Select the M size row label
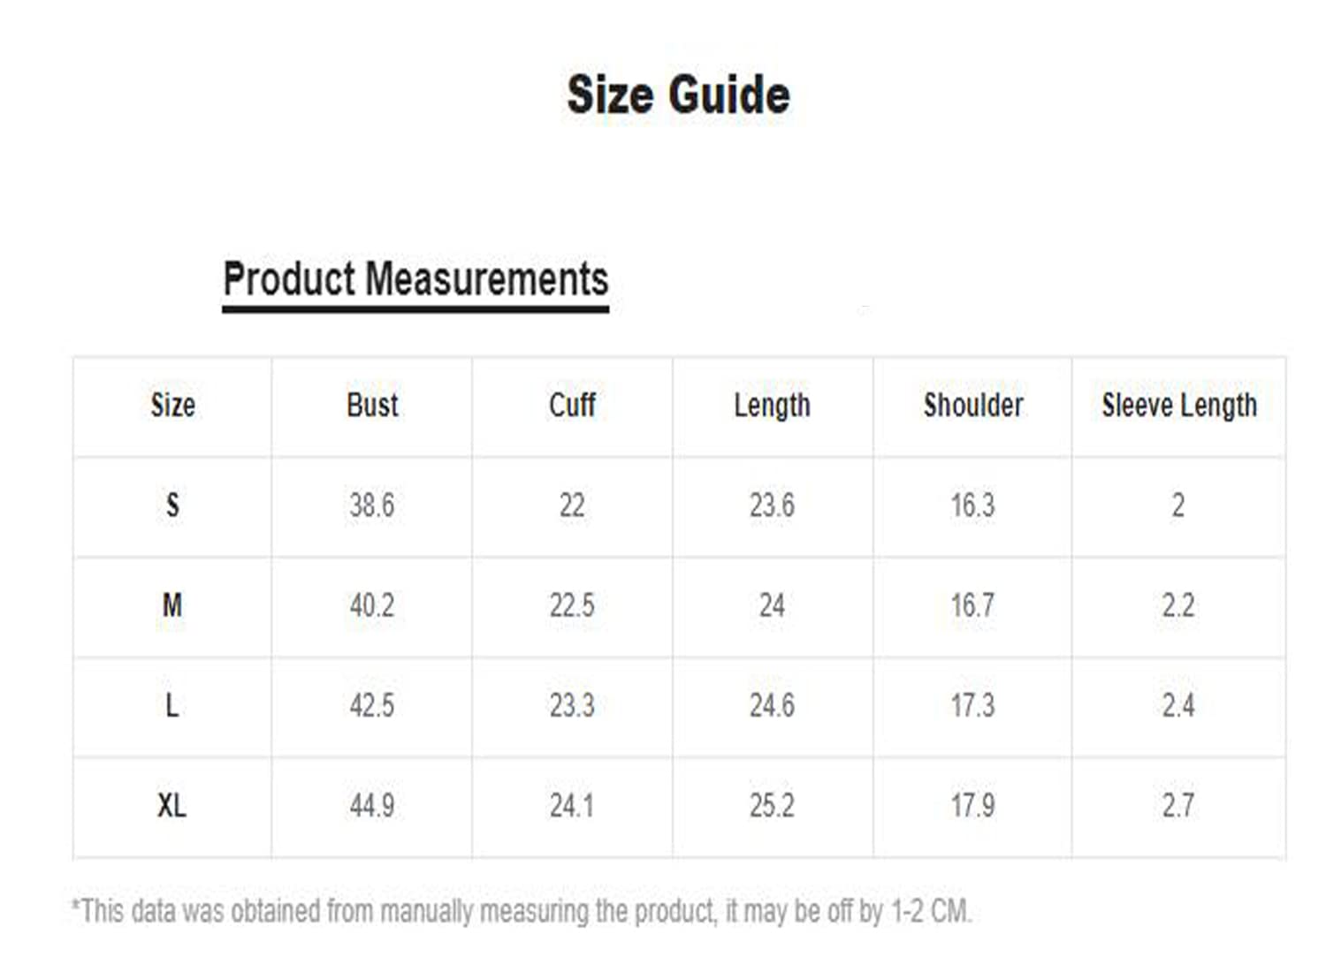The height and width of the screenshot is (972, 1326). coord(172,605)
